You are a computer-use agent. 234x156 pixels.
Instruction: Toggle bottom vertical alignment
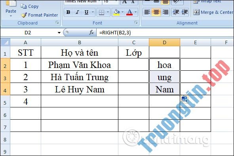coord(166,2)
